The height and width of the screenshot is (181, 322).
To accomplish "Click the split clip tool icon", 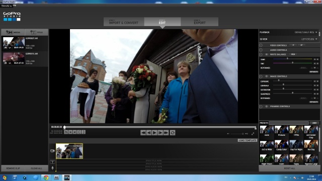I will pyautogui.click(x=66, y=132).
